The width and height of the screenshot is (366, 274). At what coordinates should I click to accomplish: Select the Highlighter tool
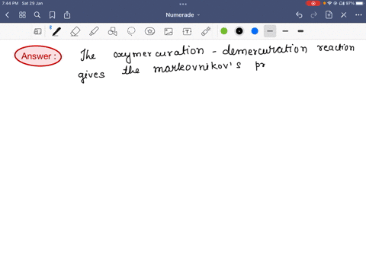tap(94, 31)
